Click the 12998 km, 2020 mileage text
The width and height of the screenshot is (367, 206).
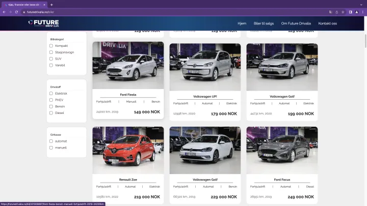click(x=184, y=113)
